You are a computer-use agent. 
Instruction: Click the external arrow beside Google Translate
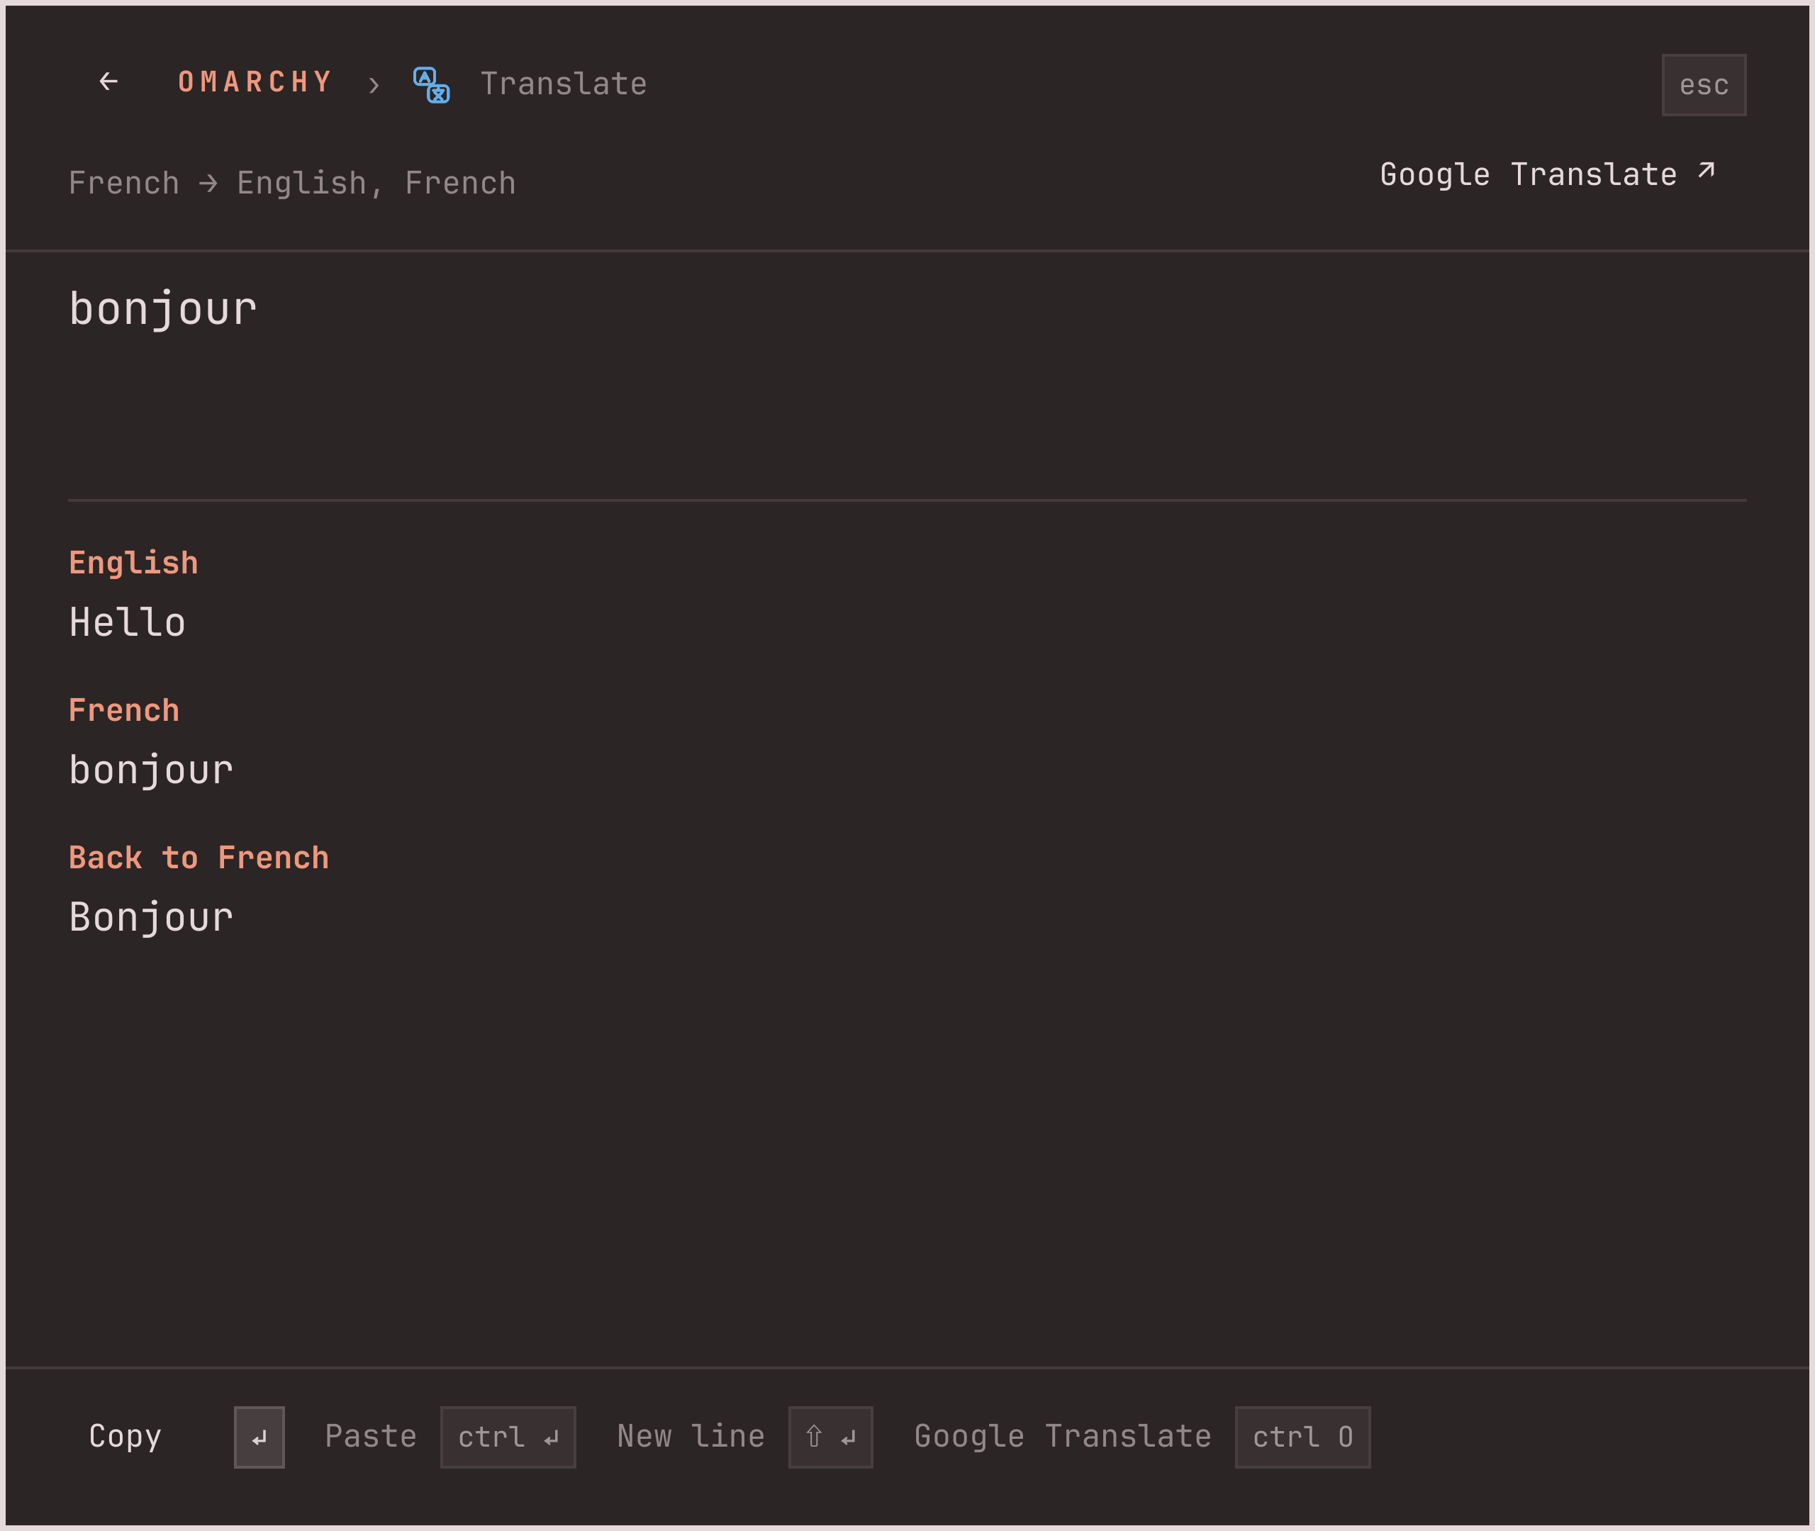1706,171
